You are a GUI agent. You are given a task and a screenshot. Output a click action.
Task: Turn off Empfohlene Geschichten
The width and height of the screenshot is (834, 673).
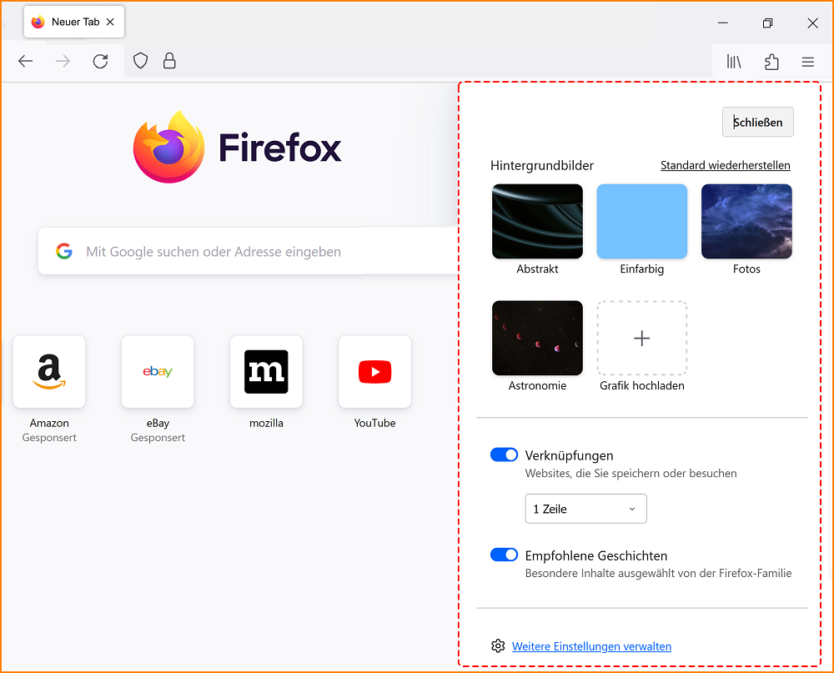pos(504,555)
